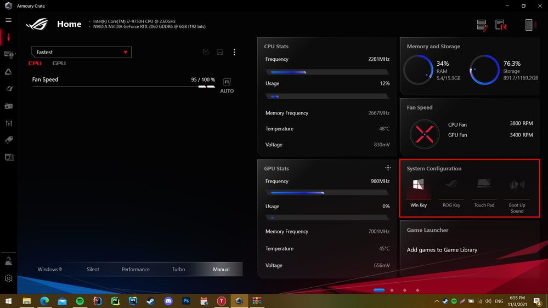The height and width of the screenshot is (308, 548).
Task: Open the Settings gear in the sidebar
Action: tap(8, 278)
